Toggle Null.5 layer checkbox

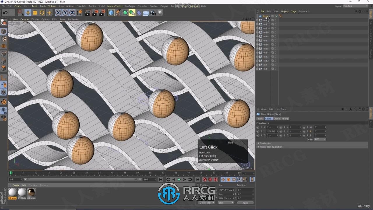point(272,49)
